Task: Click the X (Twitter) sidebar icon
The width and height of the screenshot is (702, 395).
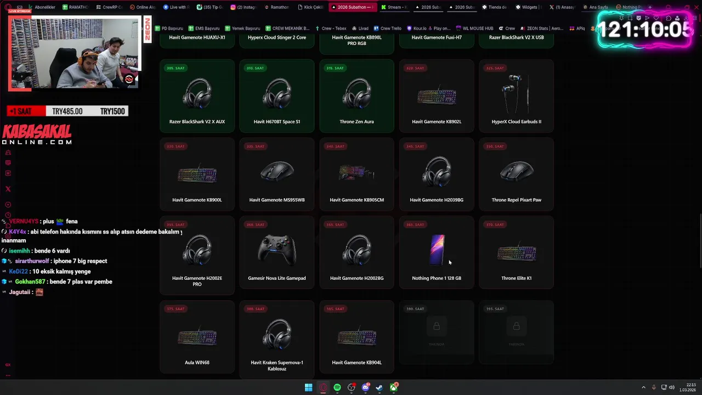Action: (8, 189)
